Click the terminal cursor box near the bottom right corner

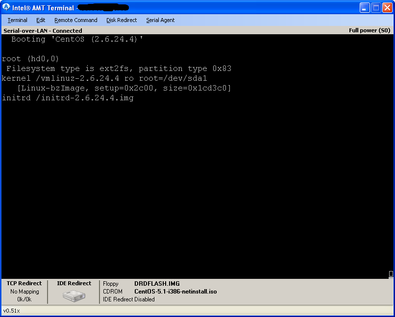click(x=391, y=273)
